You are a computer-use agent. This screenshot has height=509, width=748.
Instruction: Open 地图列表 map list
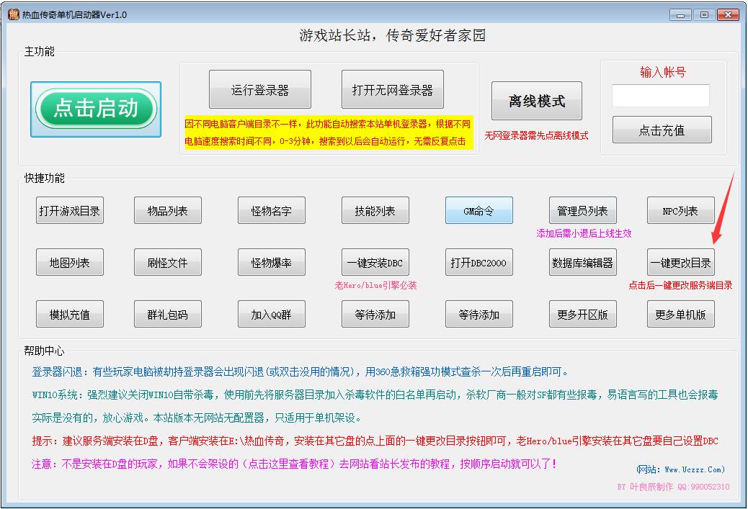(70, 262)
